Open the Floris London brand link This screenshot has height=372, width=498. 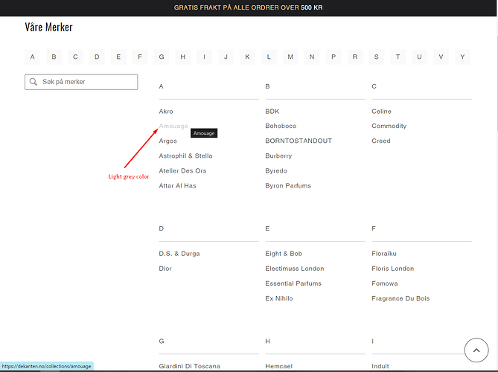point(393,269)
